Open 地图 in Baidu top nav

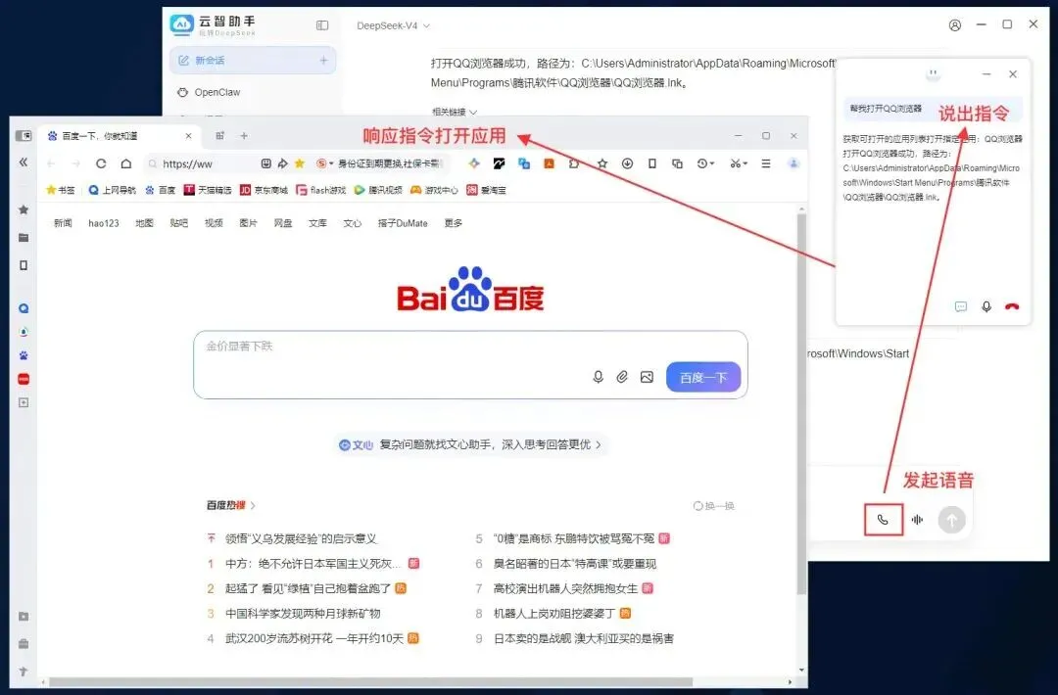144,223
